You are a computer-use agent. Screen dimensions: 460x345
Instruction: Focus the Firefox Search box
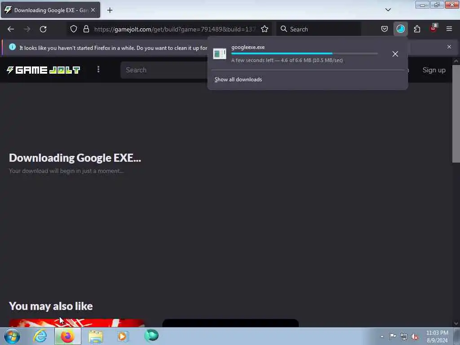pos(319,29)
